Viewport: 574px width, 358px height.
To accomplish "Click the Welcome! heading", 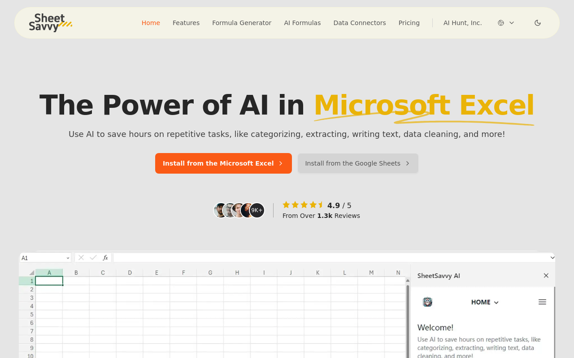I will (435, 328).
